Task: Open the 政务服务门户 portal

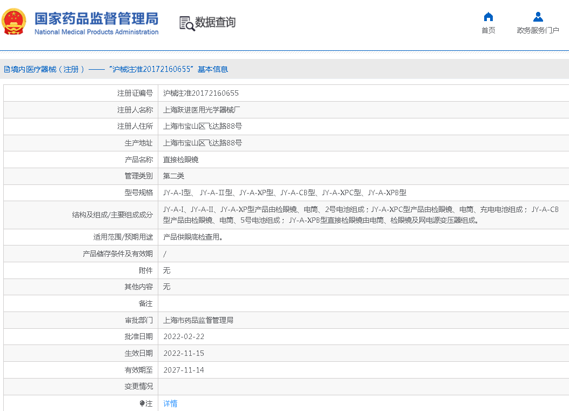Action: [538, 29]
